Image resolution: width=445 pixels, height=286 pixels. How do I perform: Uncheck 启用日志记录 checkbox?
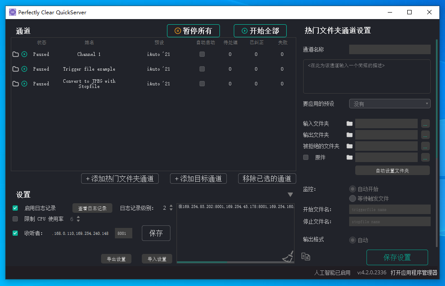[x=15, y=208]
